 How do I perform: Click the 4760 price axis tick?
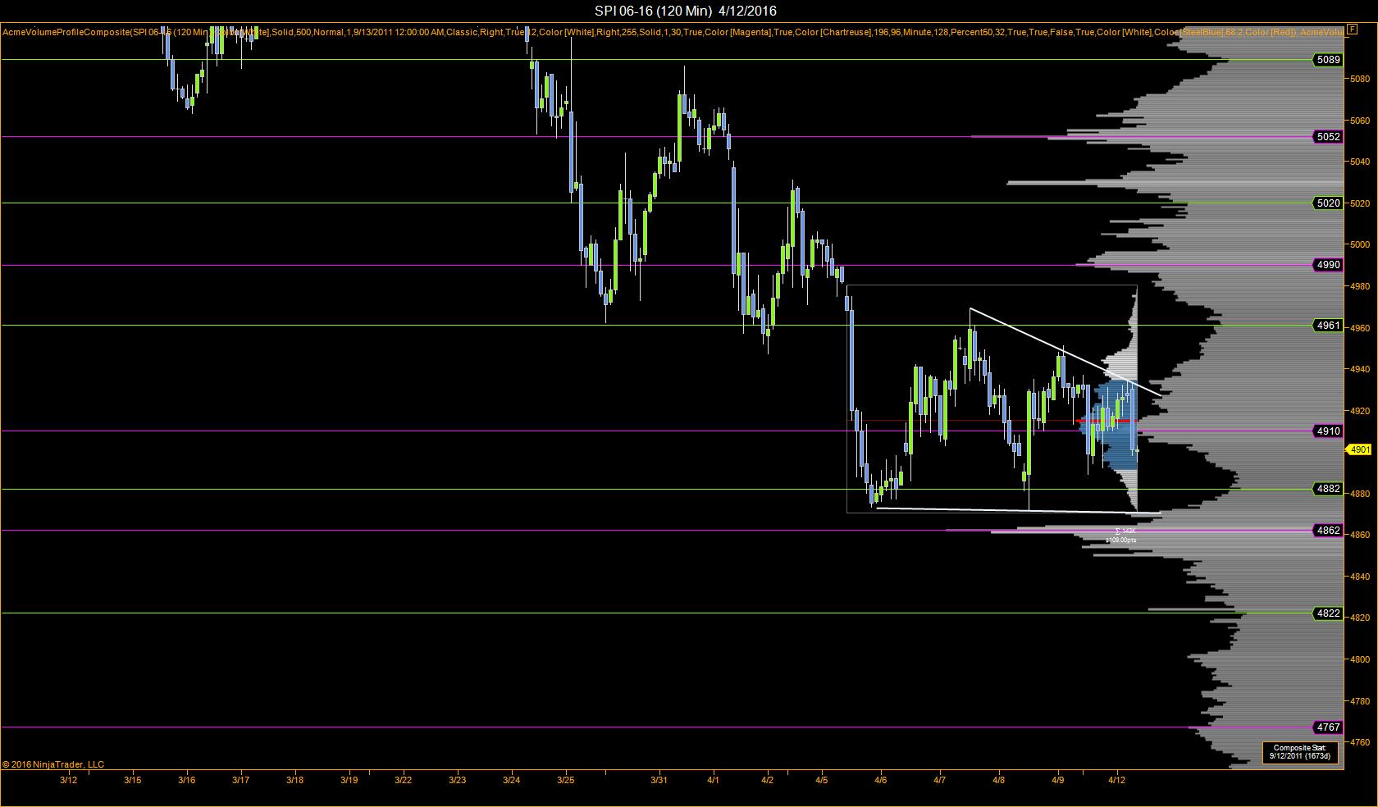click(1360, 742)
